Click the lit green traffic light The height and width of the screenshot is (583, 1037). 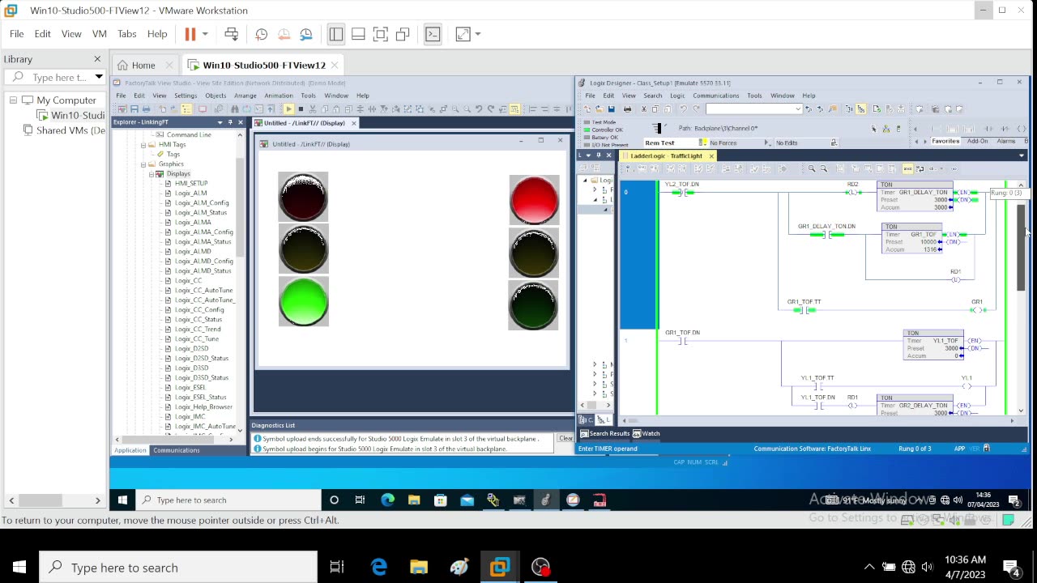(304, 301)
